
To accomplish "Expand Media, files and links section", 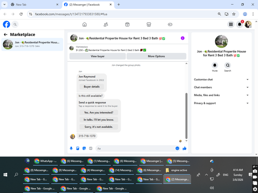I will pyautogui.click(x=221, y=95).
